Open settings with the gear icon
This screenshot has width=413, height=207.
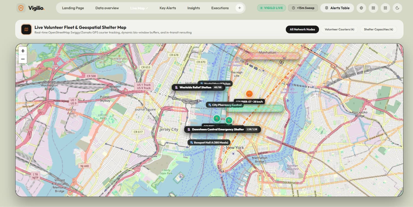pyautogui.click(x=361, y=8)
